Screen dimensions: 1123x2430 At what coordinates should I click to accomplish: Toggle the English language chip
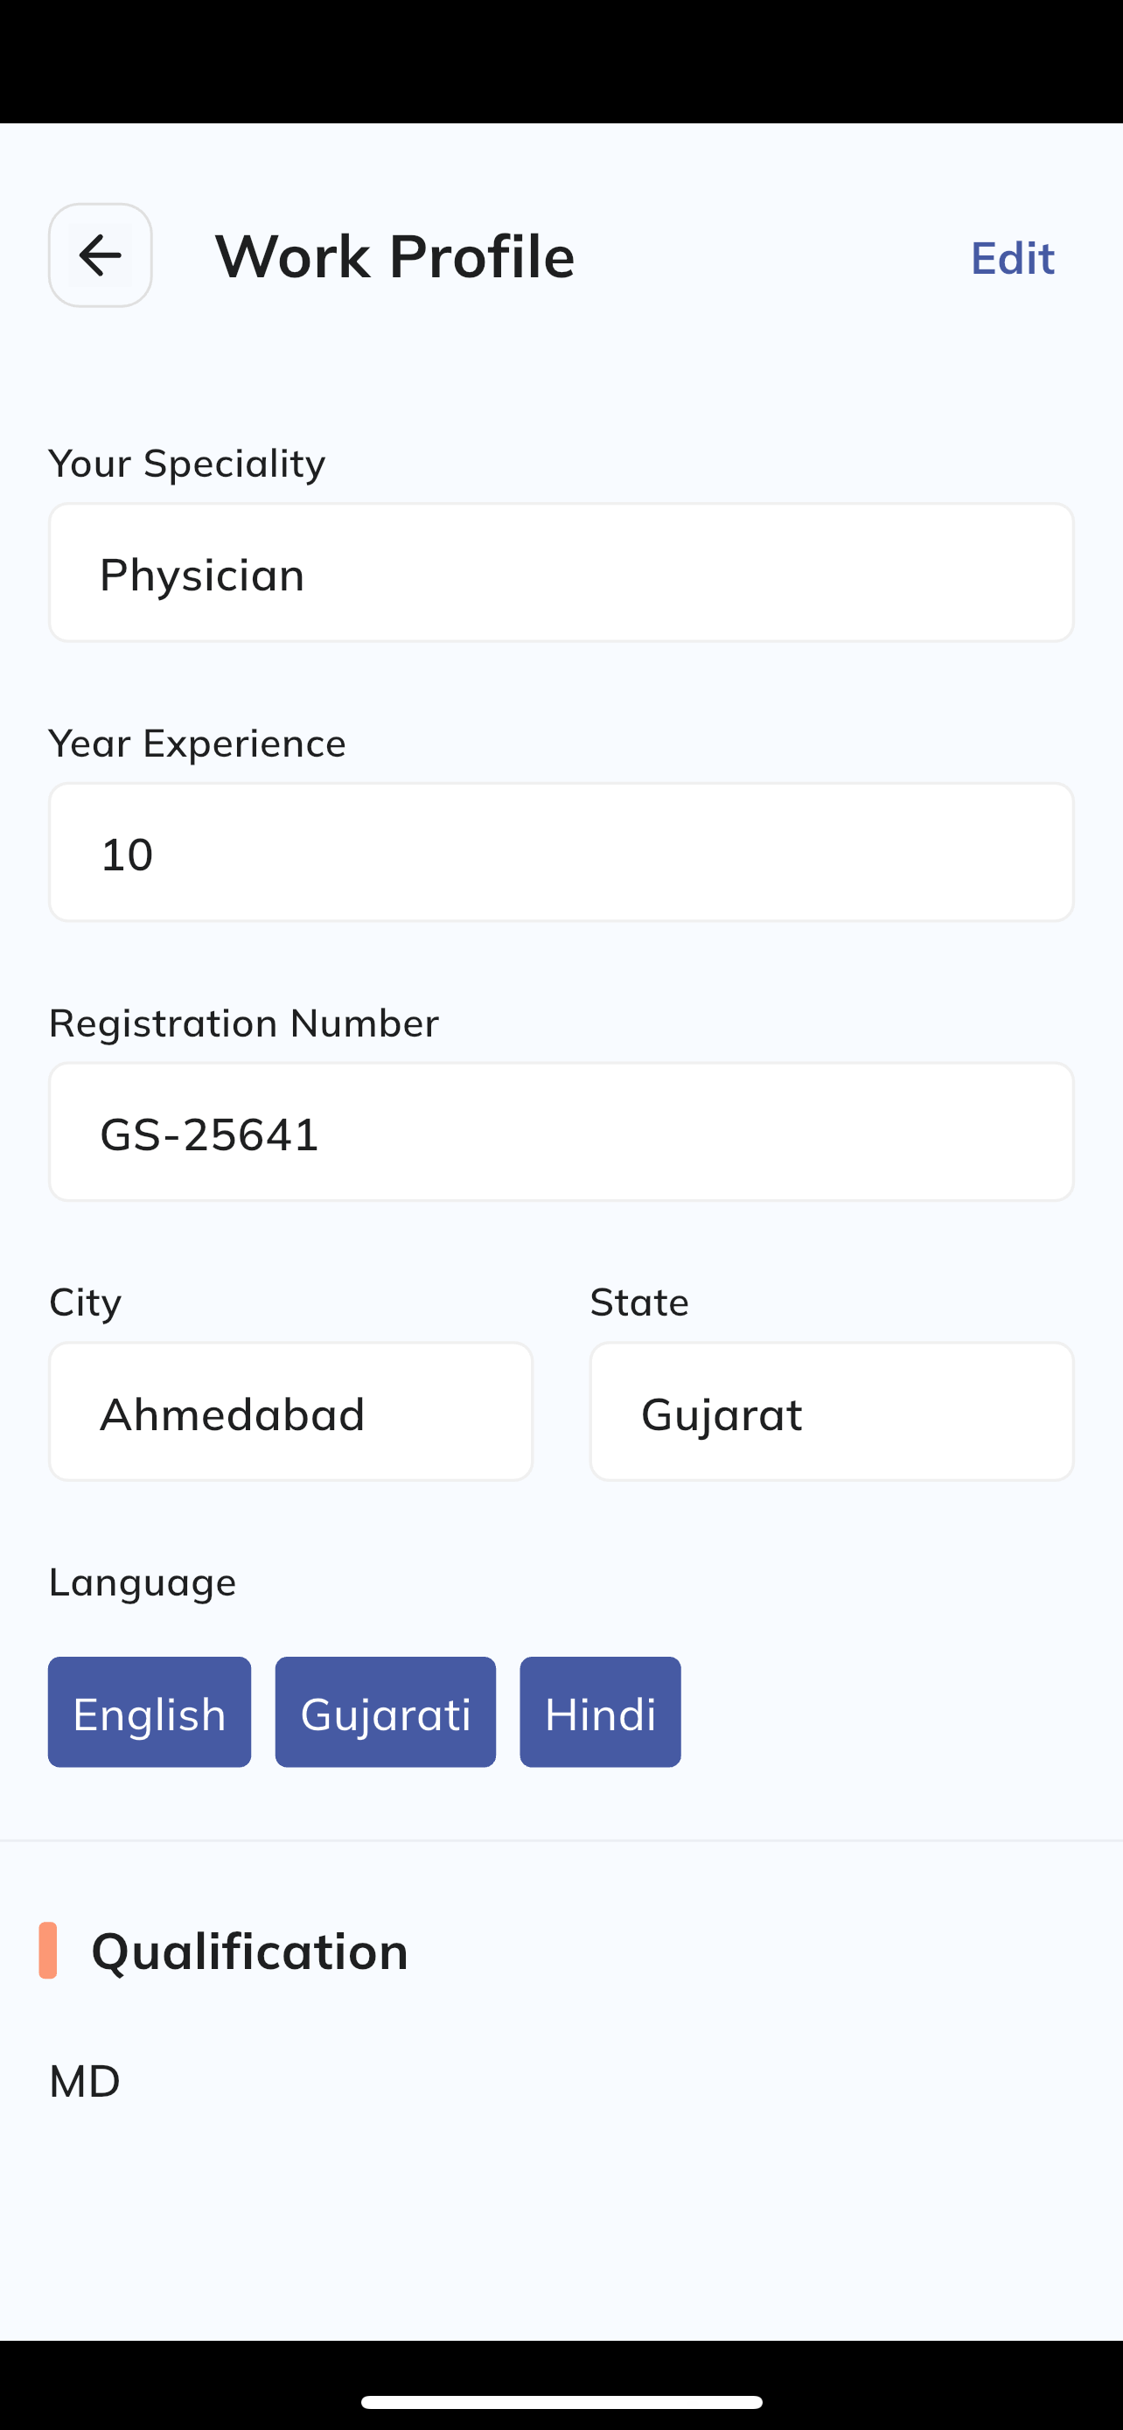(x=150, y=1712)
